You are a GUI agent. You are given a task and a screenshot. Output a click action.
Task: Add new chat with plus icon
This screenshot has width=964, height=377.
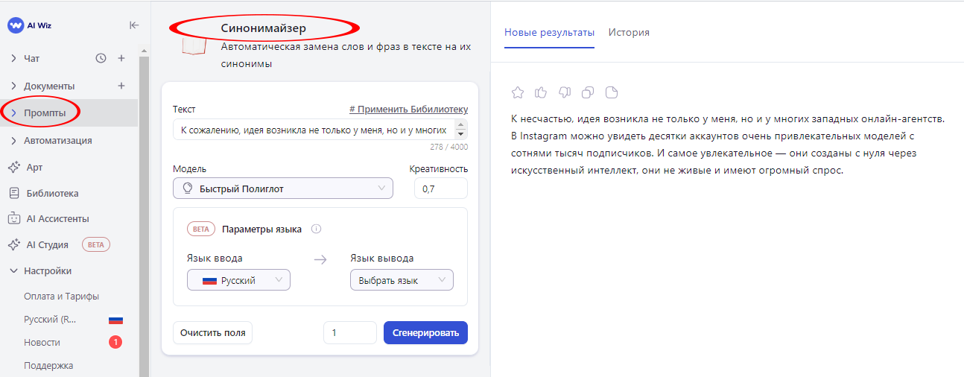(x=121, y=58)
